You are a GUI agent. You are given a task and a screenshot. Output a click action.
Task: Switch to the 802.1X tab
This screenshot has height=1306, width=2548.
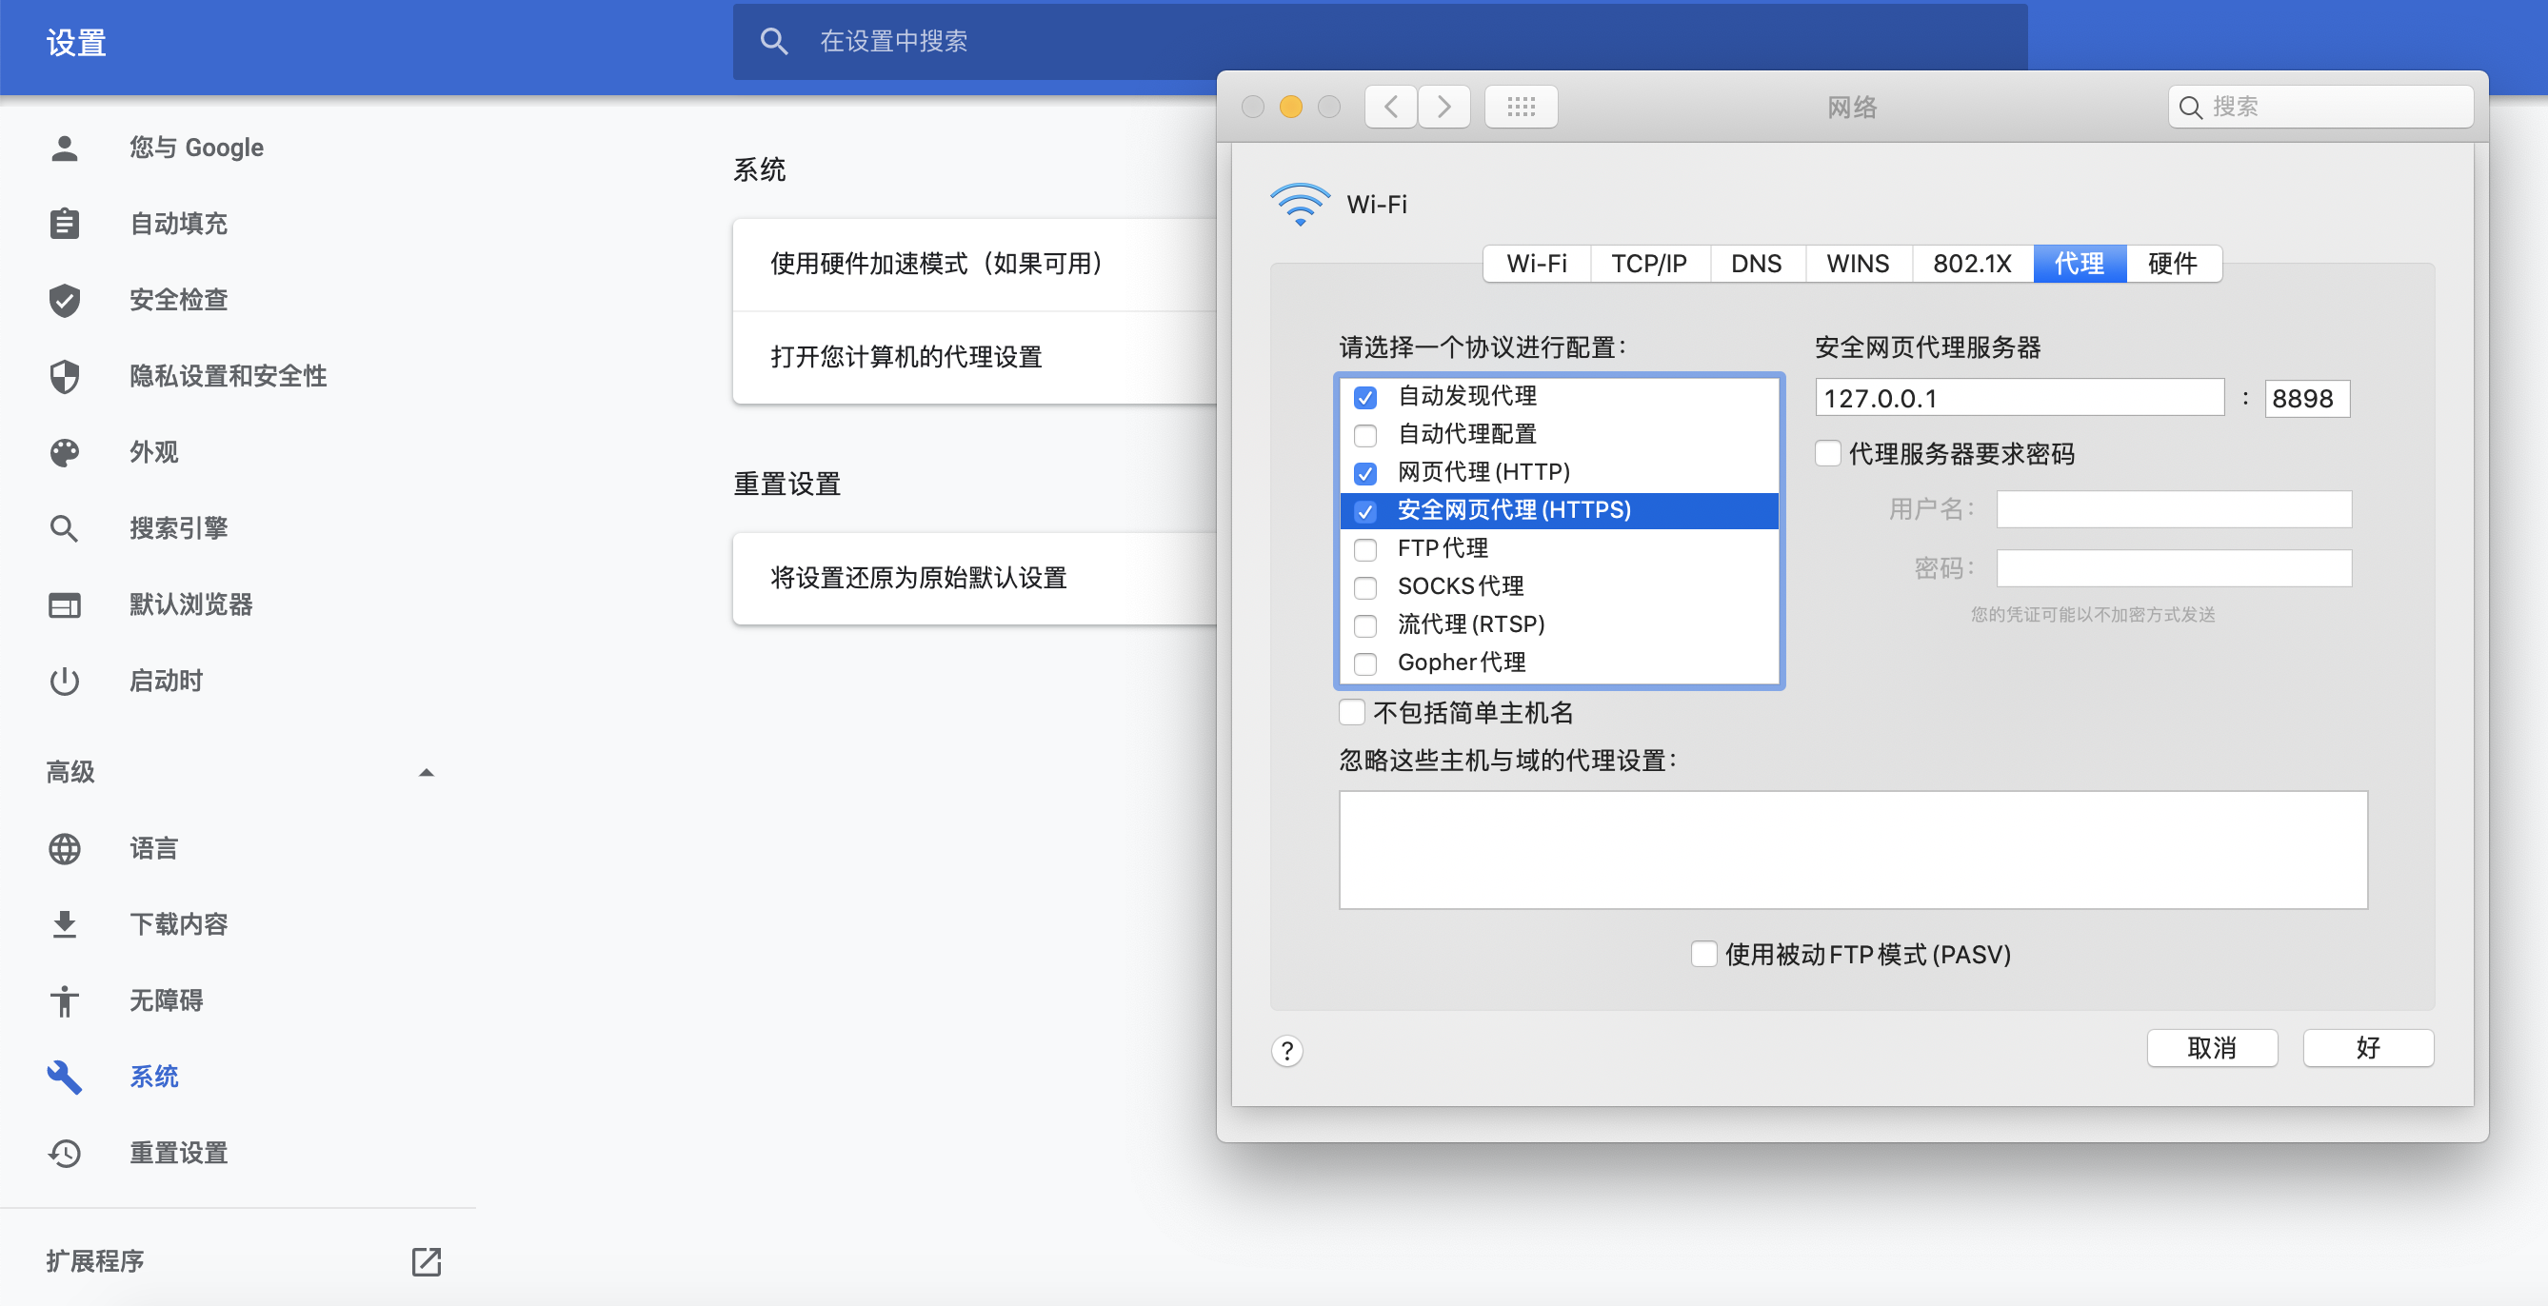(x=1973, y=264)
